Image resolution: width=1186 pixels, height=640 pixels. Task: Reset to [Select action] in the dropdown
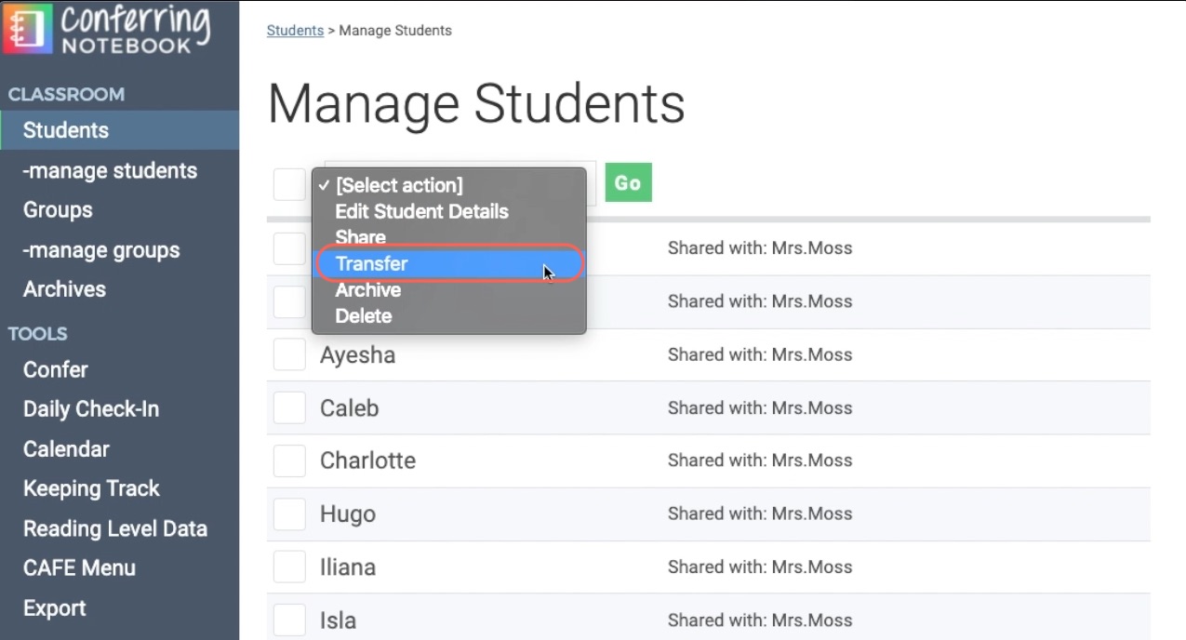coord(399,185)
